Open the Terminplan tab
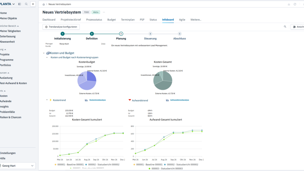 pos(128,20)
